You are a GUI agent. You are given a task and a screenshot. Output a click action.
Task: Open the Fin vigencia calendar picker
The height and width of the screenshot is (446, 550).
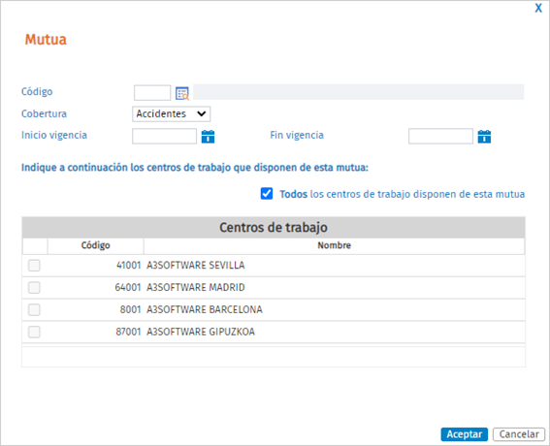click(x=484, y=137)
